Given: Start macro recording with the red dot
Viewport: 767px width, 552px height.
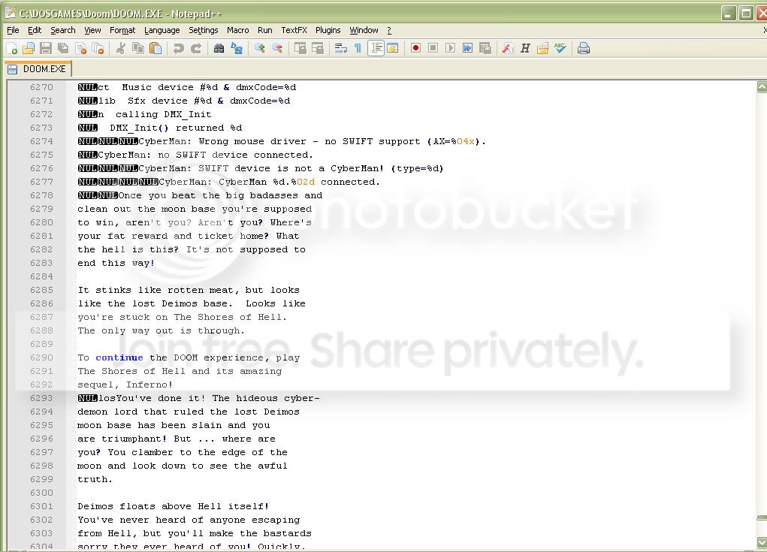Looking at the screenshot, I should [415, 48].
